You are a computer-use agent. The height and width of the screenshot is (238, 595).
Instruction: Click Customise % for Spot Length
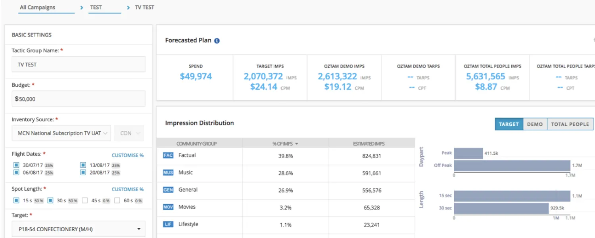click(128, 189)
